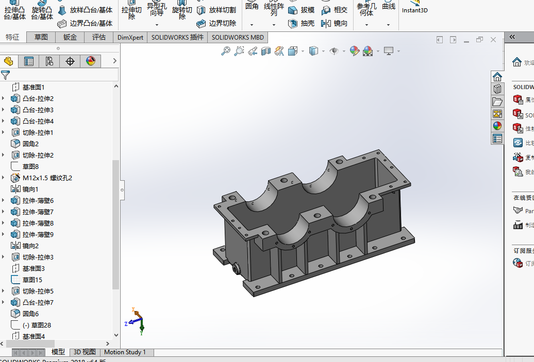Viewport: 534px width, 362px height.
Task: Click the feature tree vertical scrollbar
Action: (116, 225)
